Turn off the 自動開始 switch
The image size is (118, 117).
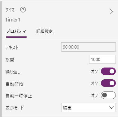pos(108,83)
